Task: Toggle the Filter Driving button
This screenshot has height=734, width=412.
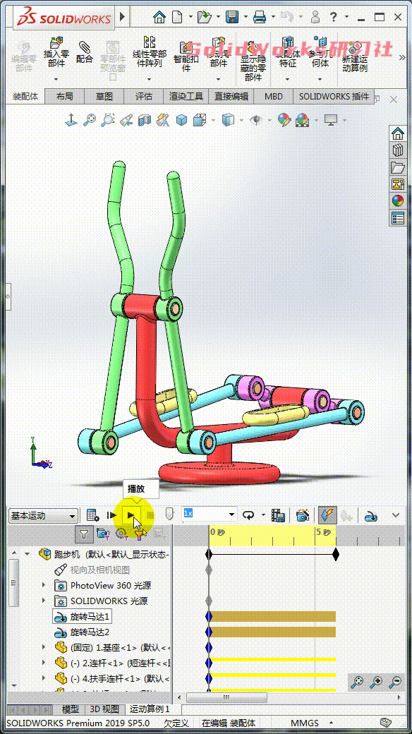Action: 121,533
